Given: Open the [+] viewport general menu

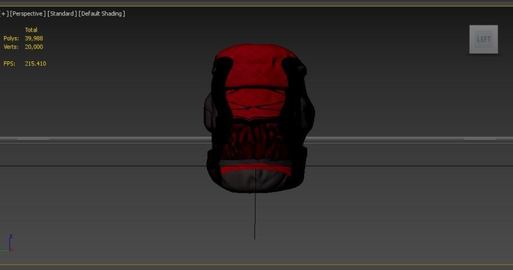Looking at the screenshot, I should pos(5,13).
